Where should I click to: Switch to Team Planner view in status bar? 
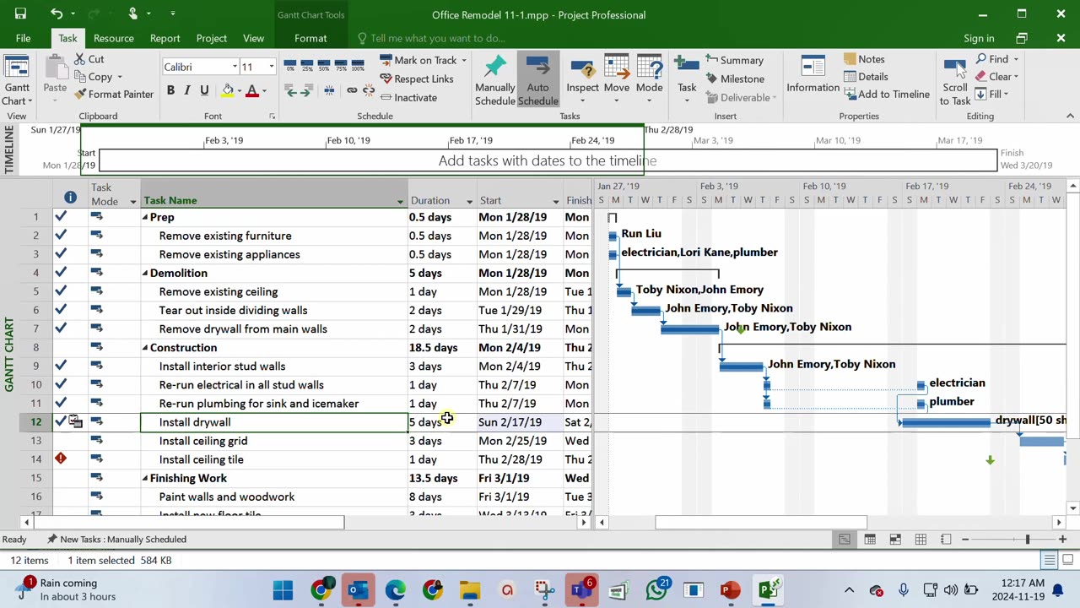point(895,539)
